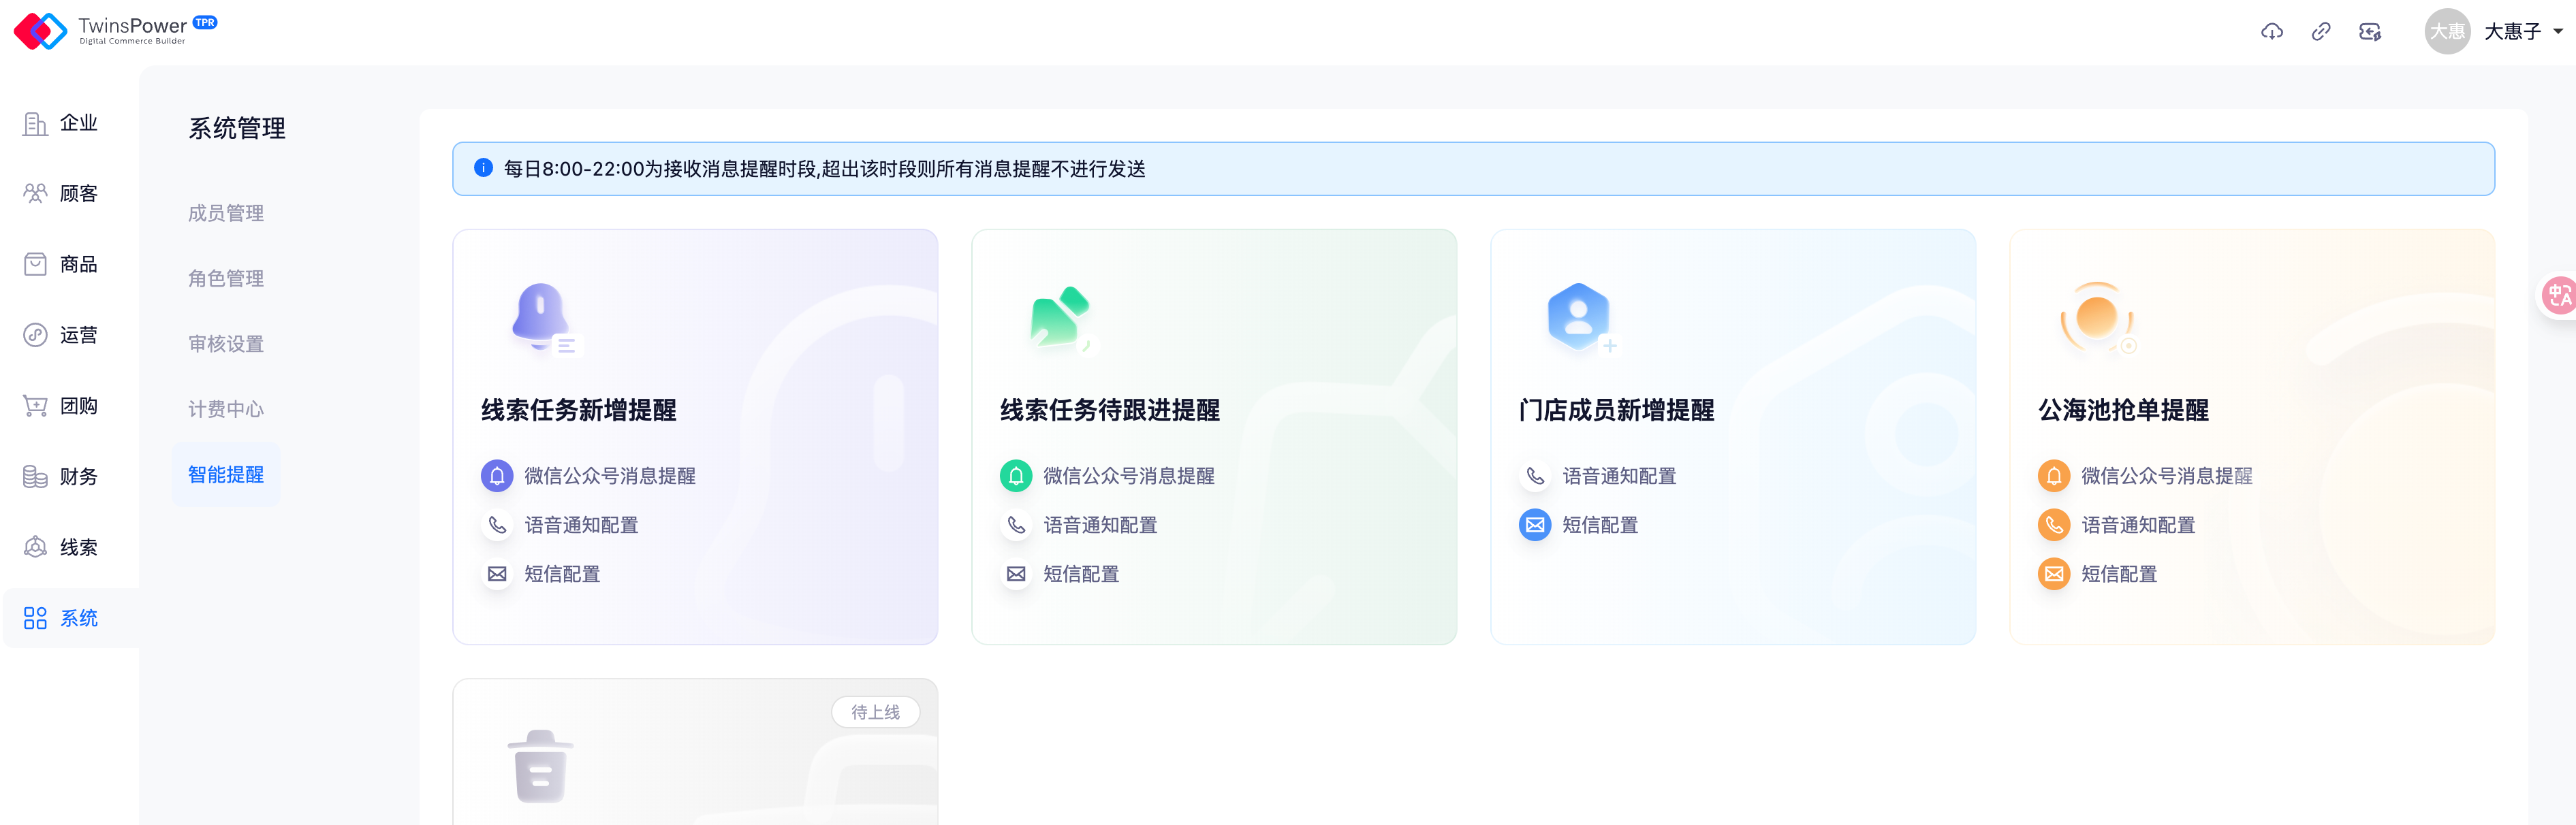Click the 待上线 badge on bottom card
The image size is (2576, 825).
click(x=875, y=712)
